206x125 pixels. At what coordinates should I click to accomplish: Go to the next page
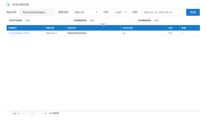click(38, 113)
